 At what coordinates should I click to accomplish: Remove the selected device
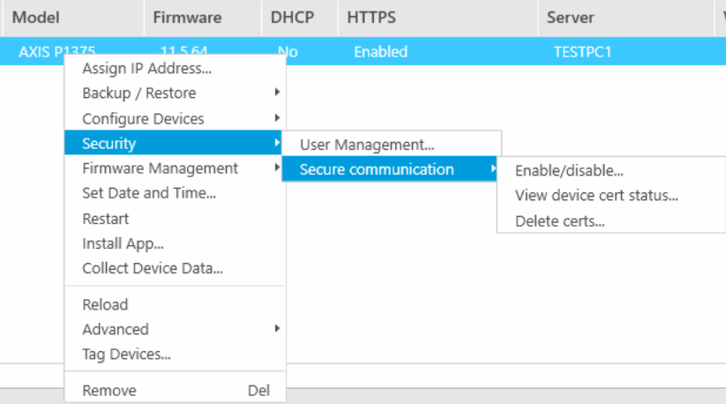109,390
